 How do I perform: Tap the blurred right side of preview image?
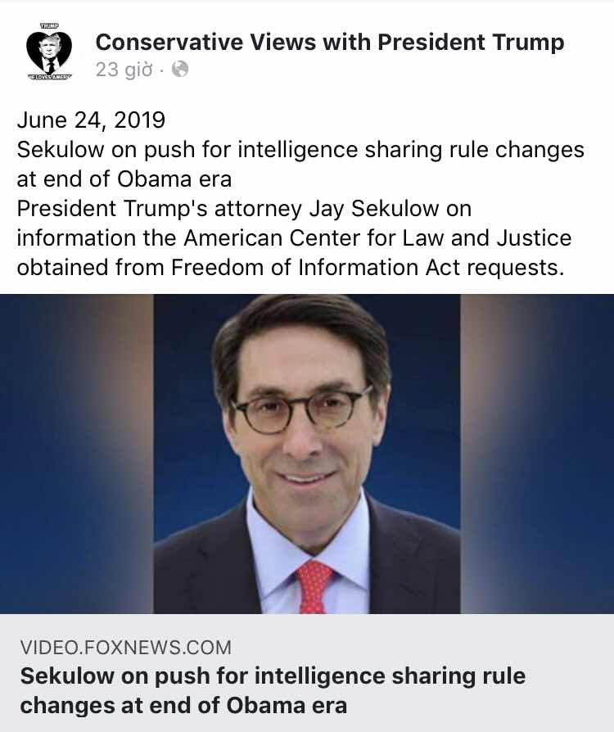pos(537,454)
